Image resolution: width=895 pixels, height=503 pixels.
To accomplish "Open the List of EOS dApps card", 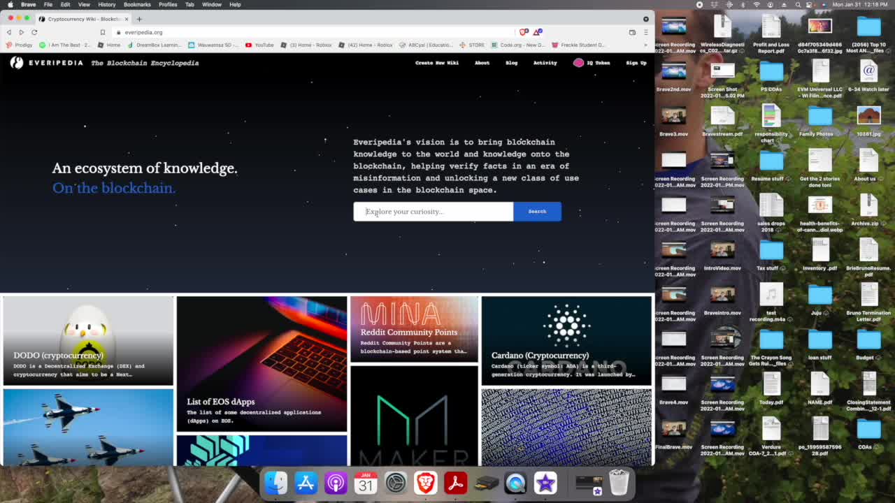I will pos(262,363).
